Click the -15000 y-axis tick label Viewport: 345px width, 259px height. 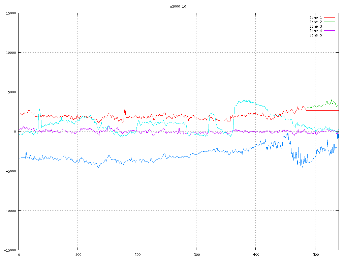[10, 250]
